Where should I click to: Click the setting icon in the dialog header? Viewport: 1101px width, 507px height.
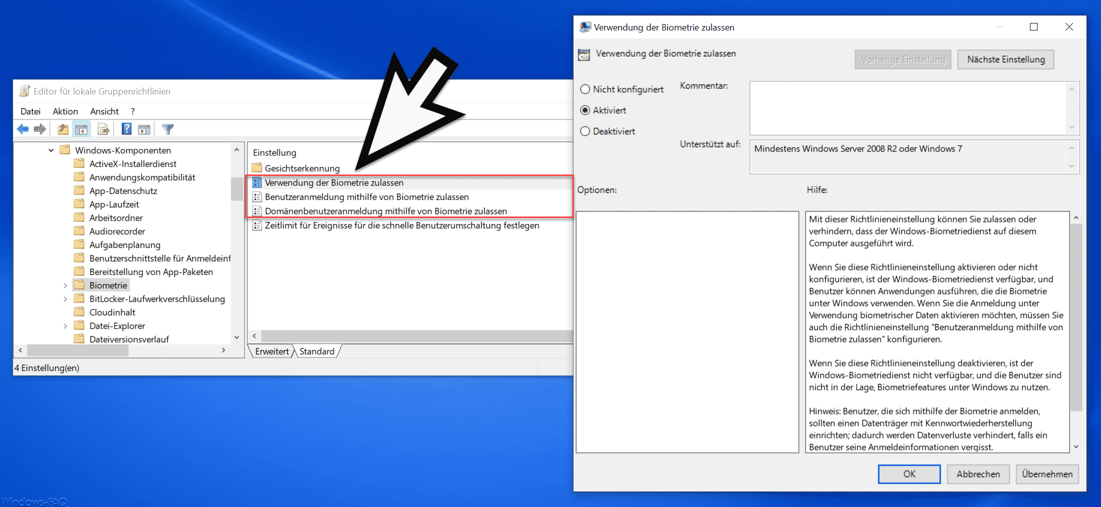pyautogui.click(x=584, y=54)
